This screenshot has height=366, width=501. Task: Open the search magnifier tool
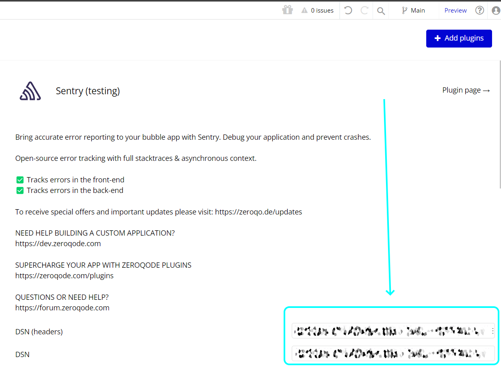coord(381,11)
